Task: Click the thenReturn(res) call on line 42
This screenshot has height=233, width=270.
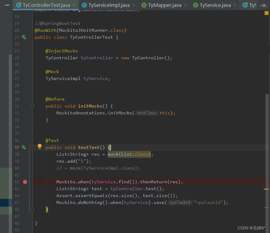Action: [x=160, y=182]
